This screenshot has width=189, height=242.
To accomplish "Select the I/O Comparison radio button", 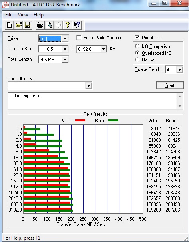I will pyautogui.click(x=137, y=46).
